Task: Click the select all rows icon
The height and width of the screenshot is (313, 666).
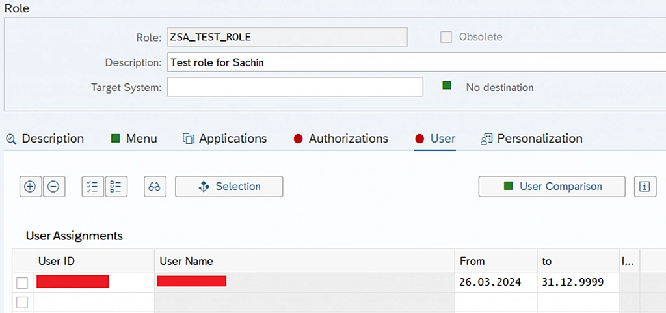Action: pyautogui.click(x=92, y=187)
